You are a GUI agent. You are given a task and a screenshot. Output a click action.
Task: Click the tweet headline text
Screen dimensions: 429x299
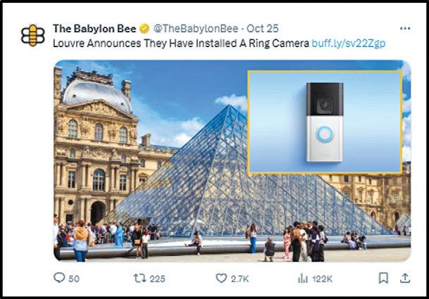click(x=181, y=43)
